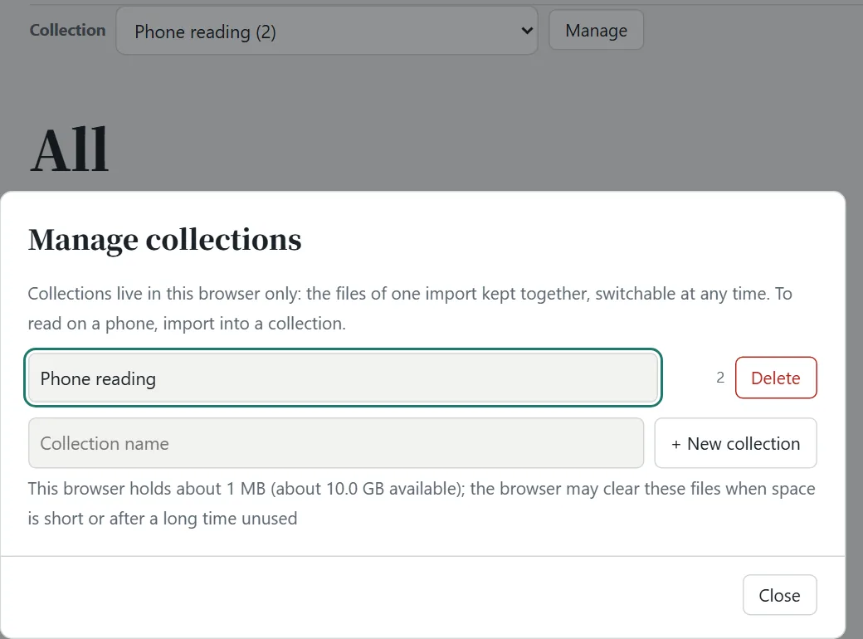Viewport: 863px width, 639px height.
Task: Click the All heading behind the dialog
Action: click(x=70, y=149)
